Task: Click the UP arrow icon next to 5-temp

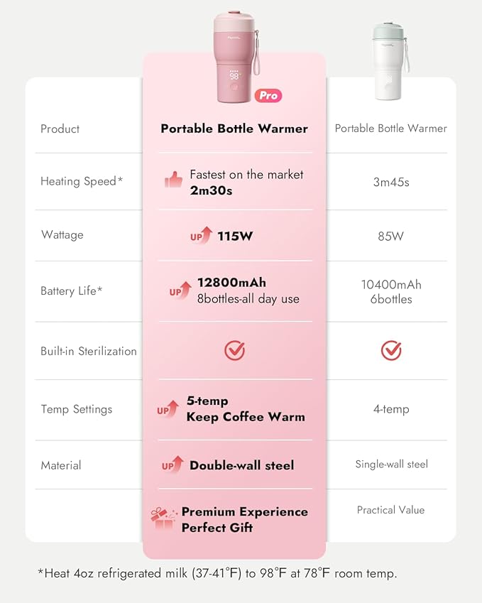Action: point(168,409)
